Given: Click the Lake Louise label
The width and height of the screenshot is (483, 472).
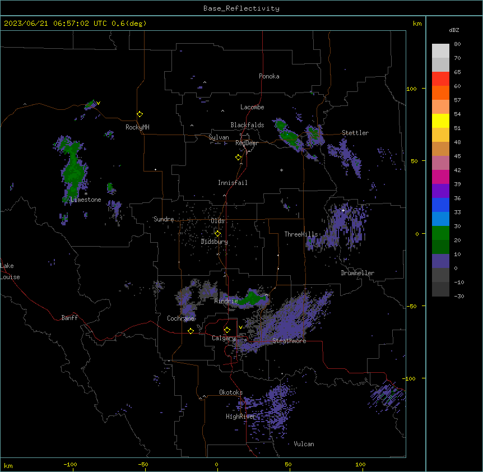Looking at the screenshot, I should (10, 271).
